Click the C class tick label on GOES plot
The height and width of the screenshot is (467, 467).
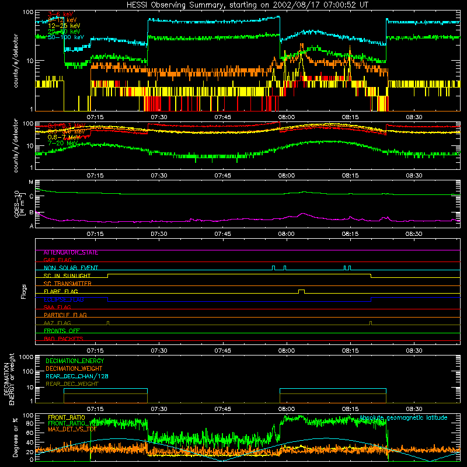[x=32, y=196]
